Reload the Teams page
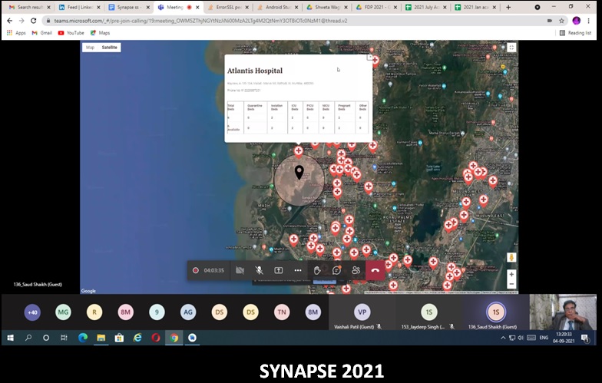Screen dimensions: 602x383 (x=34, y=20)
